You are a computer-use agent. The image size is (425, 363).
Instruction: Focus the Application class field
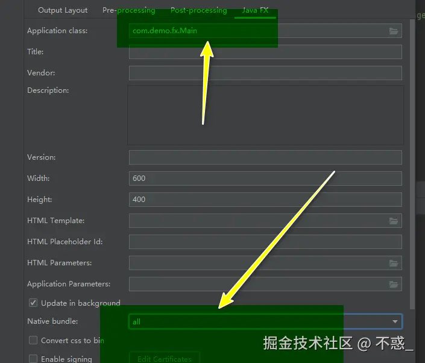pyautogui.click(x=265, y=31)
